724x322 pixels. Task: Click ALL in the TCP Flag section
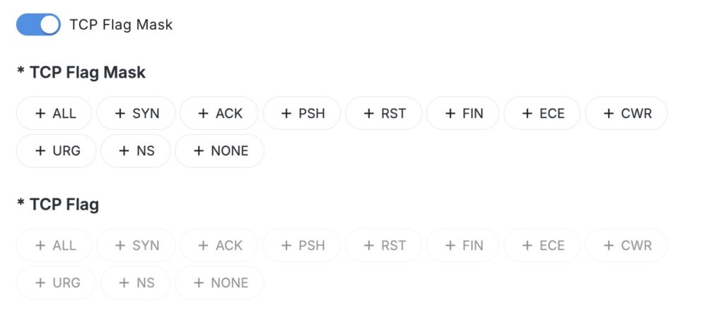point(54,245)
